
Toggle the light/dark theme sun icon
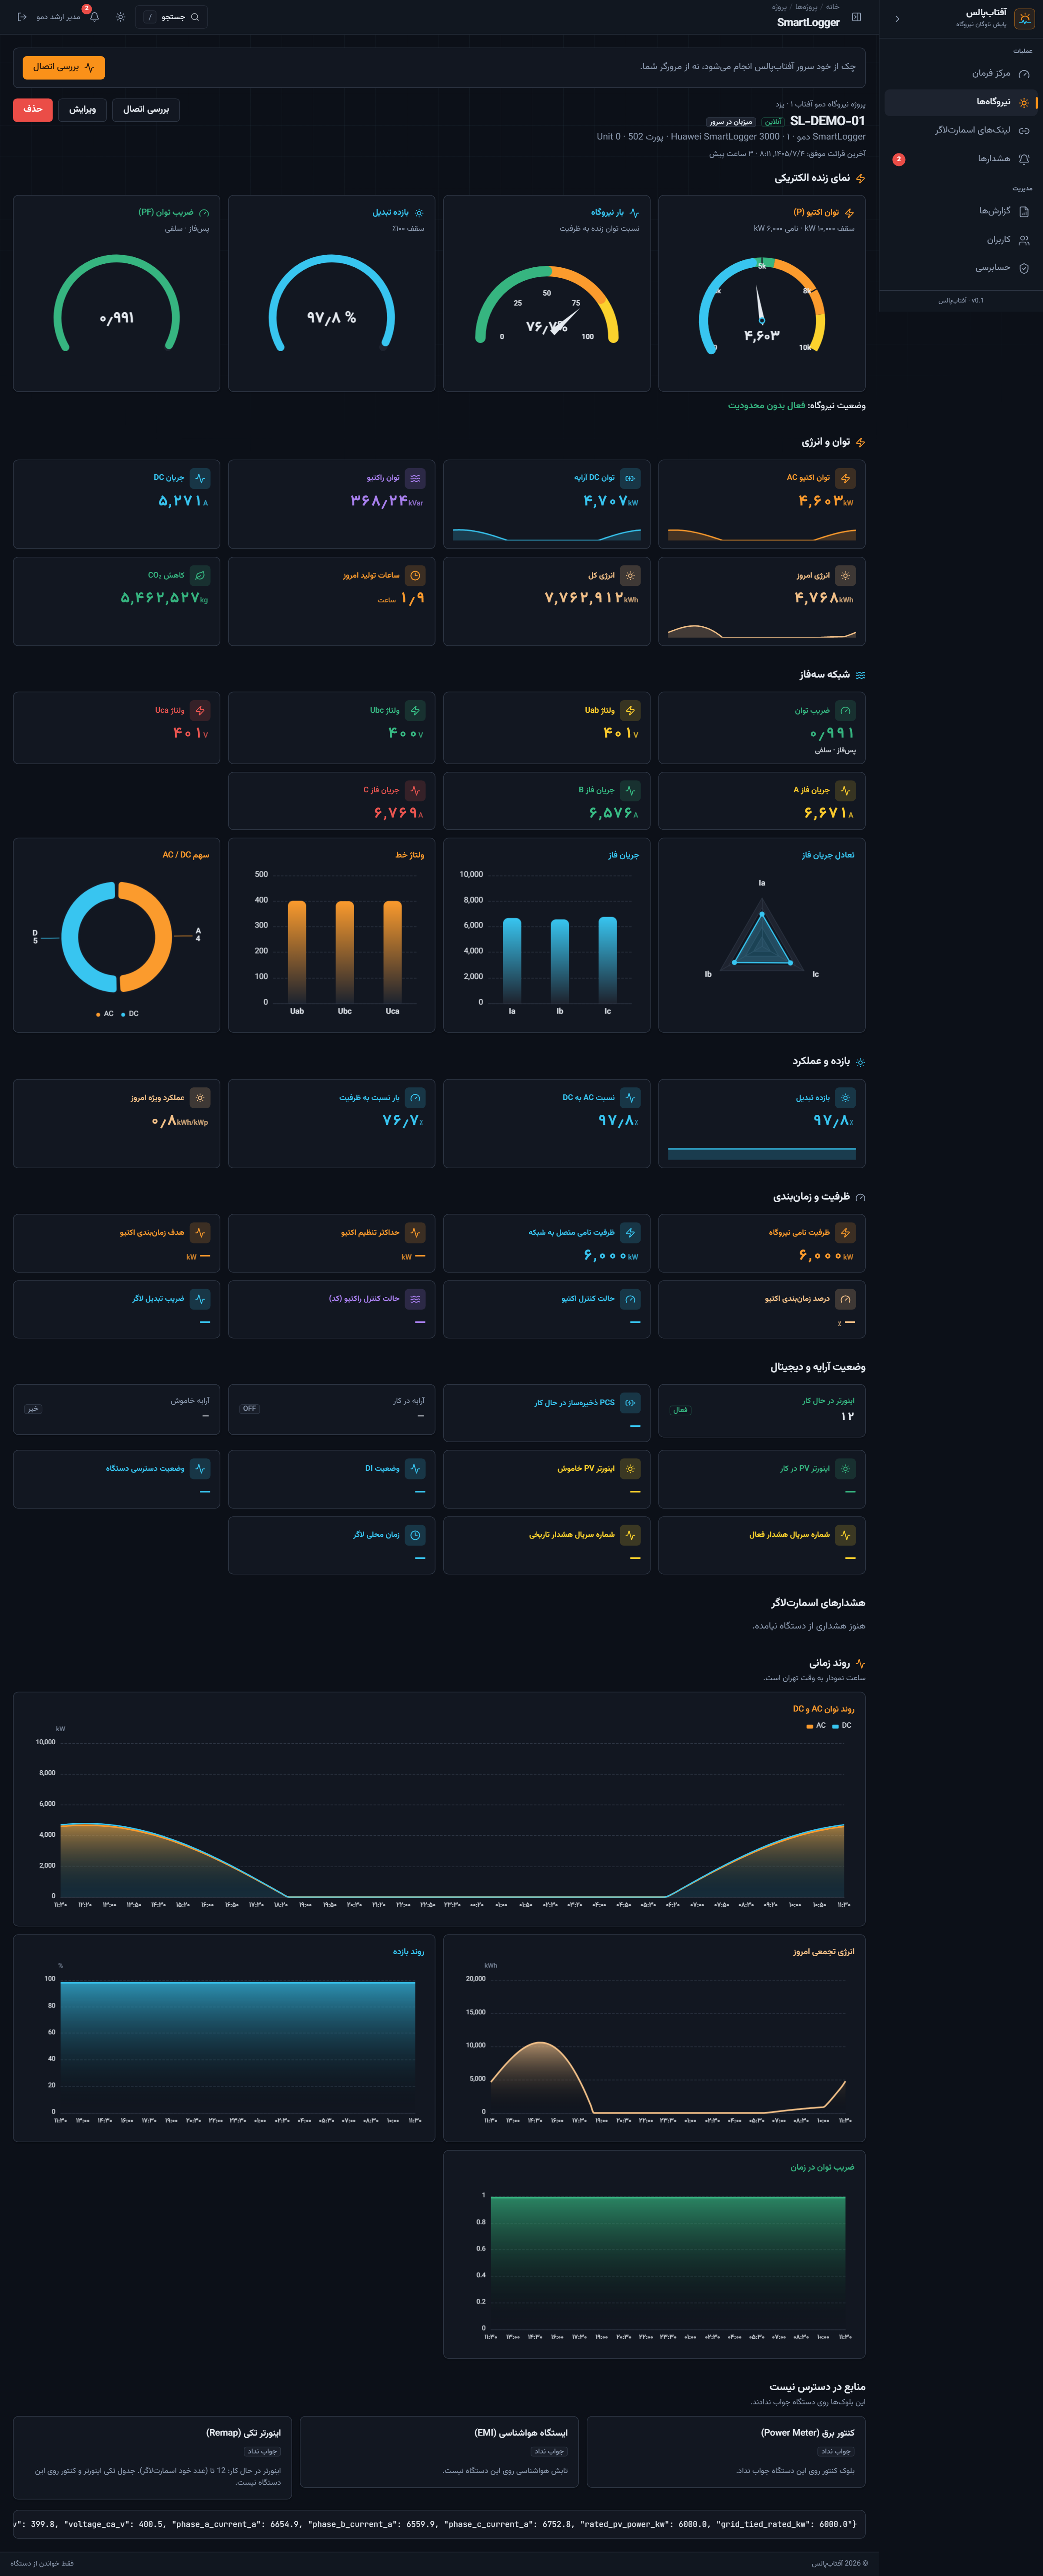(x=120, y=17)
